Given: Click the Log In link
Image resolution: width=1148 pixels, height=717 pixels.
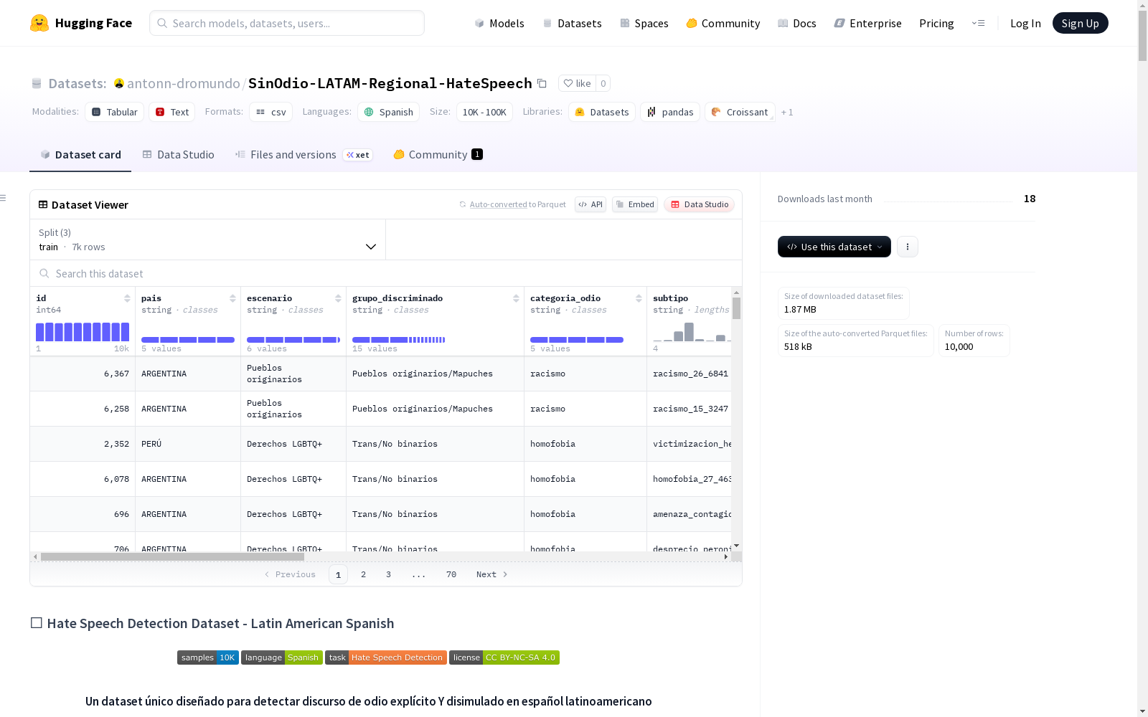Looking at the screenshot, I should coord(1025,23).
